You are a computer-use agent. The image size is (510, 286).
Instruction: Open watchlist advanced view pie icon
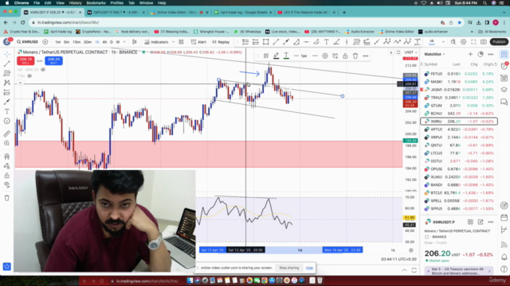pyautogui.click(x=481, y=54)
